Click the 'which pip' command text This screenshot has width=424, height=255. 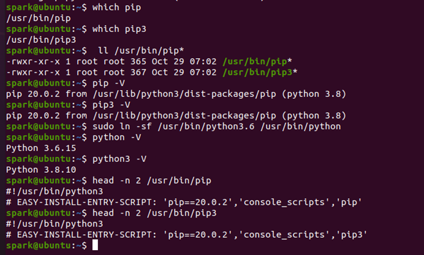(116, 7)
